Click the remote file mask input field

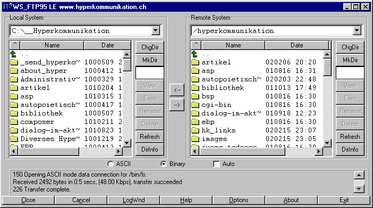click(350, 73)
